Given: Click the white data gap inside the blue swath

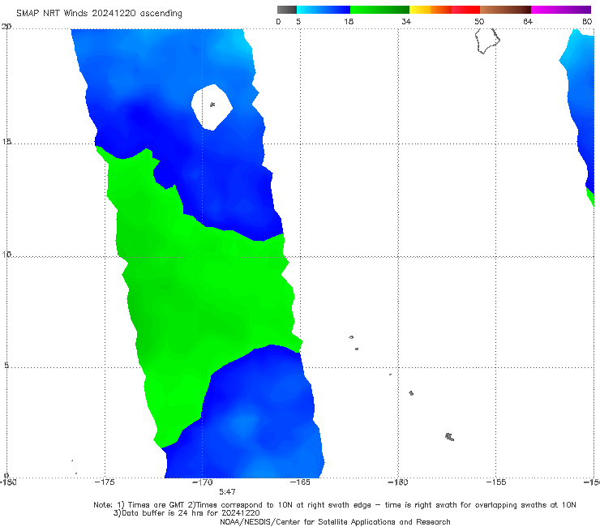Looking at the screenshot, I should [212, 107].
